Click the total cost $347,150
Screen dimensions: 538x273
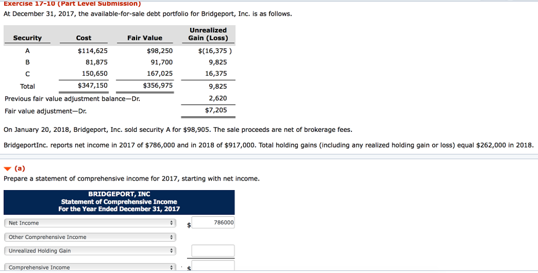(92, 86)
